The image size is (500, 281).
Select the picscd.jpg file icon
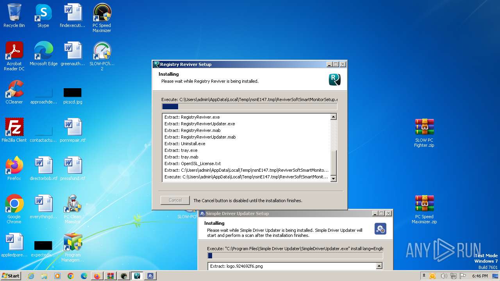pos(72,95)
